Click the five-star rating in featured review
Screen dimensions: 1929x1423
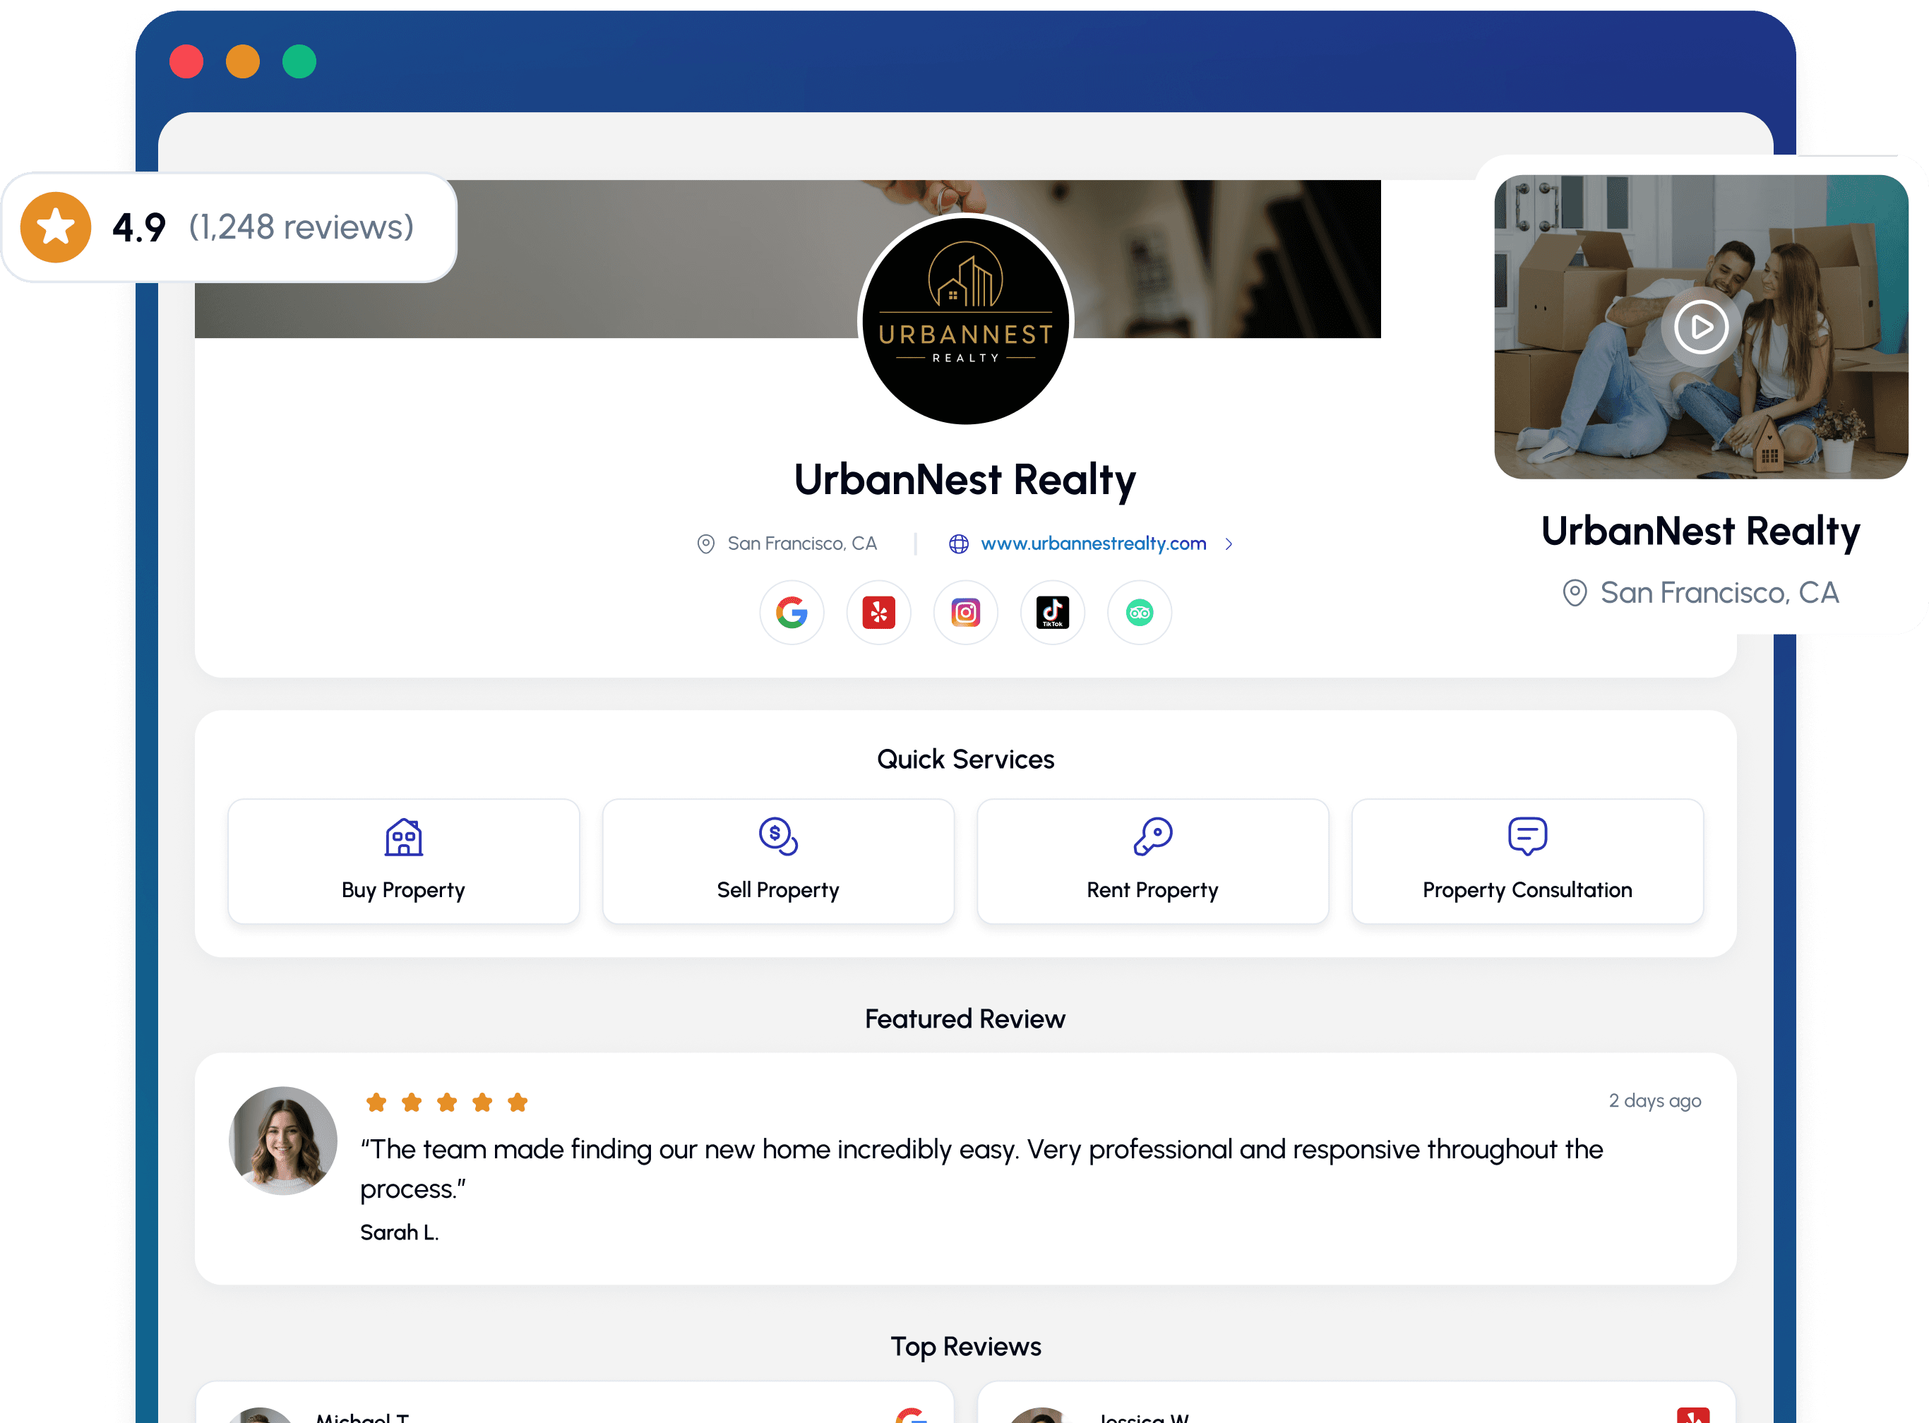tap(446, 1103)
